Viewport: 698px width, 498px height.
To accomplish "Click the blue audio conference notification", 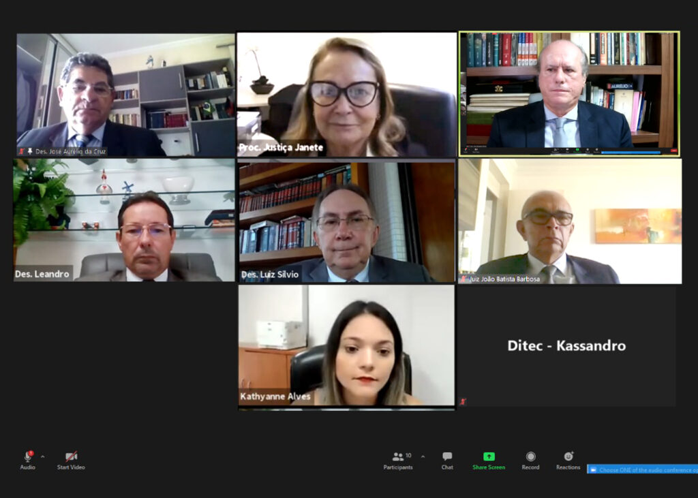I will pos(642,469).
